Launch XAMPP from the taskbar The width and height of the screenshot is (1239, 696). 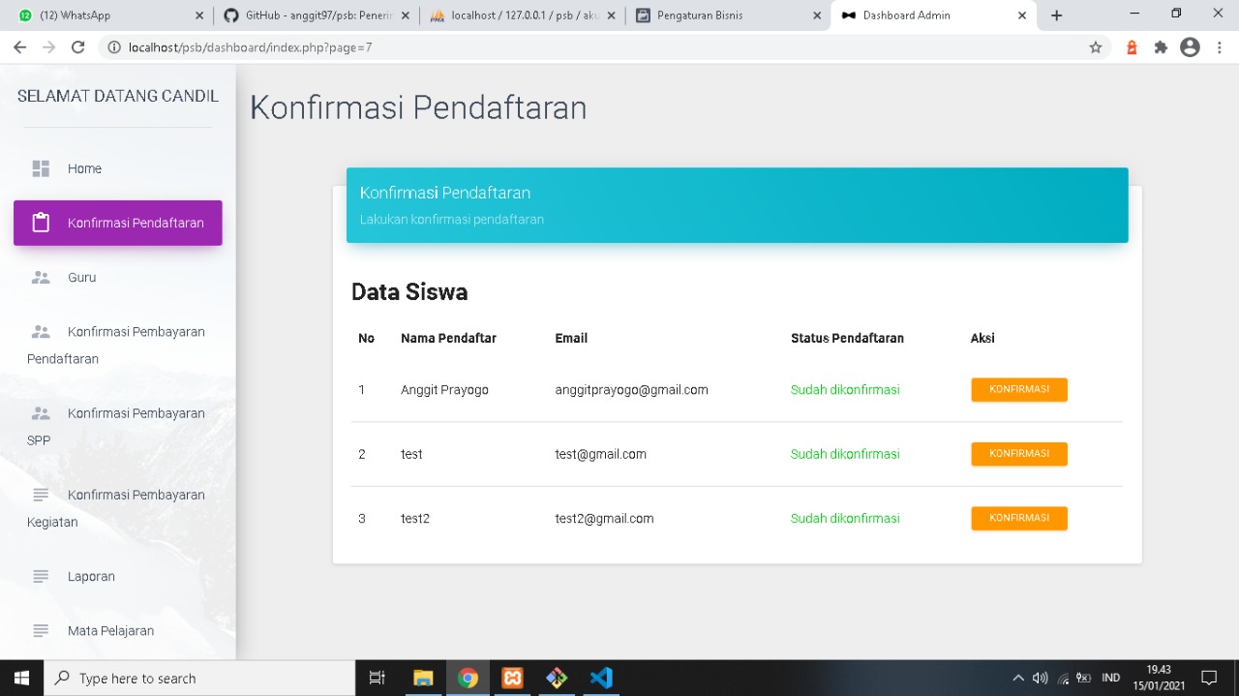512,678
